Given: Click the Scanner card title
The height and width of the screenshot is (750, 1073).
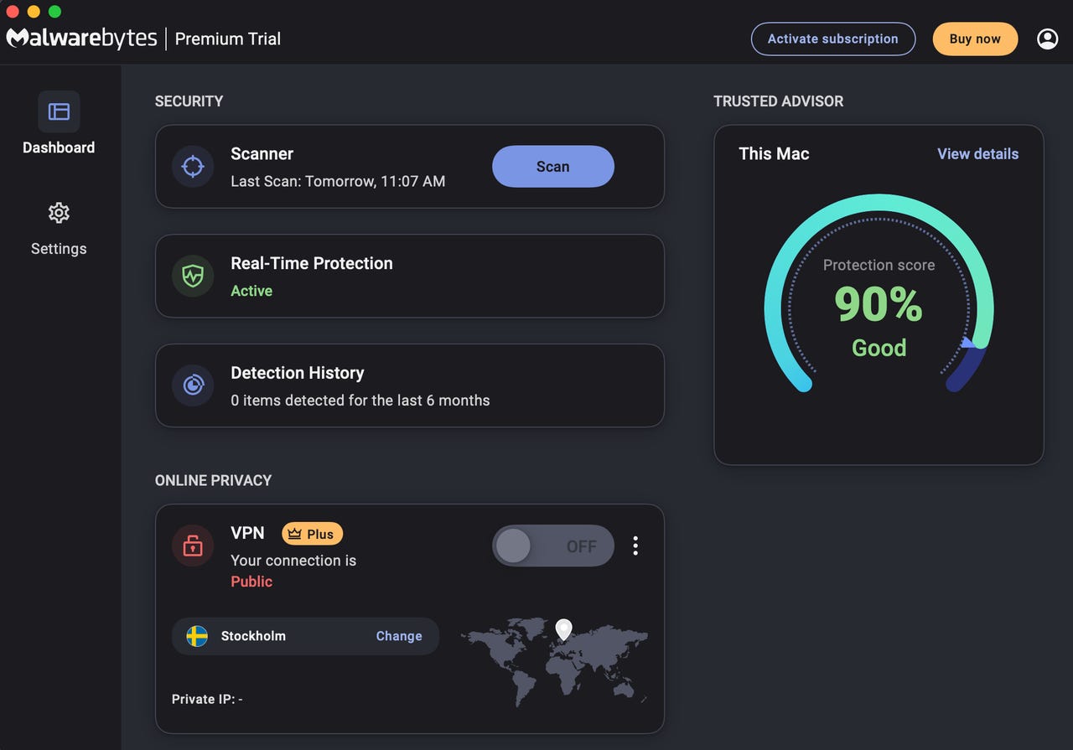Looking at the screenshot, I should point(262,154).
